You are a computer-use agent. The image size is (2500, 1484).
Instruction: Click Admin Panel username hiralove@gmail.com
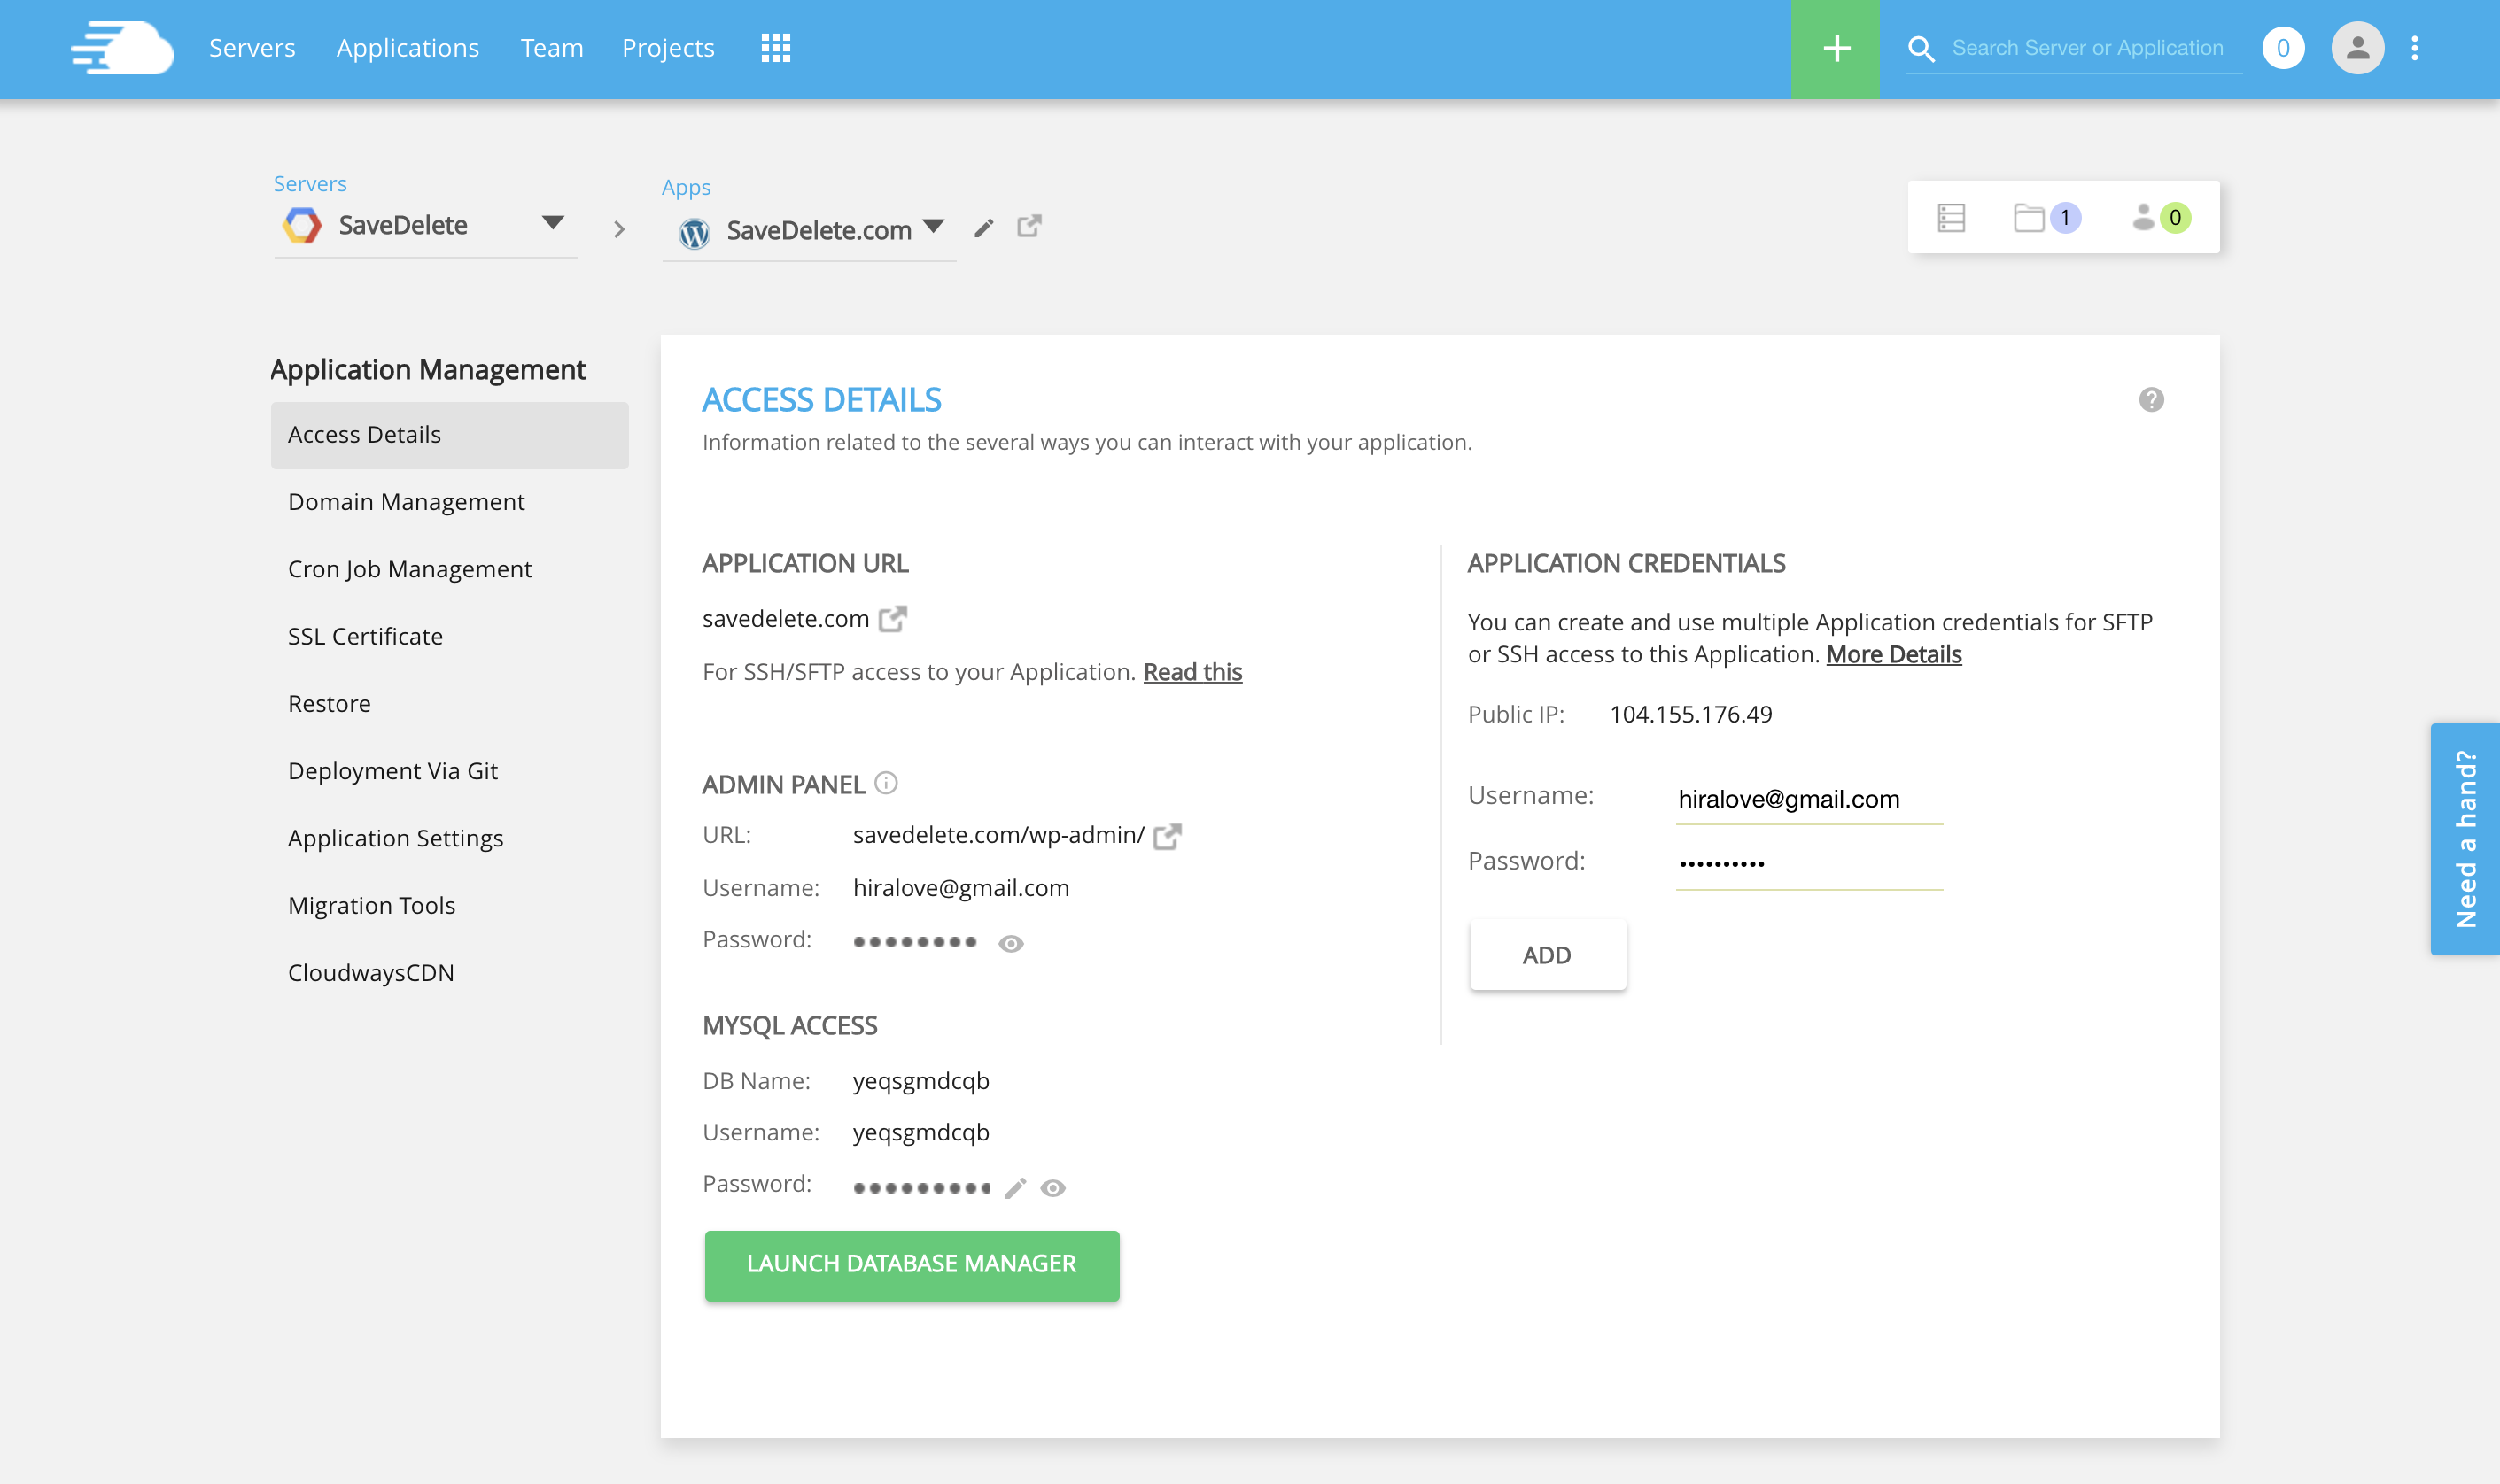click(960, 888)
